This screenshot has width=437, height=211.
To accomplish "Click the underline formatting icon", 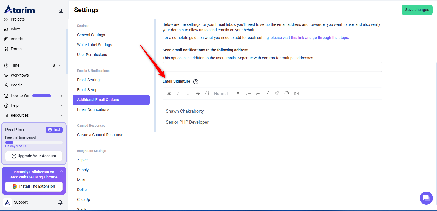I will click(x=188, y=94).
